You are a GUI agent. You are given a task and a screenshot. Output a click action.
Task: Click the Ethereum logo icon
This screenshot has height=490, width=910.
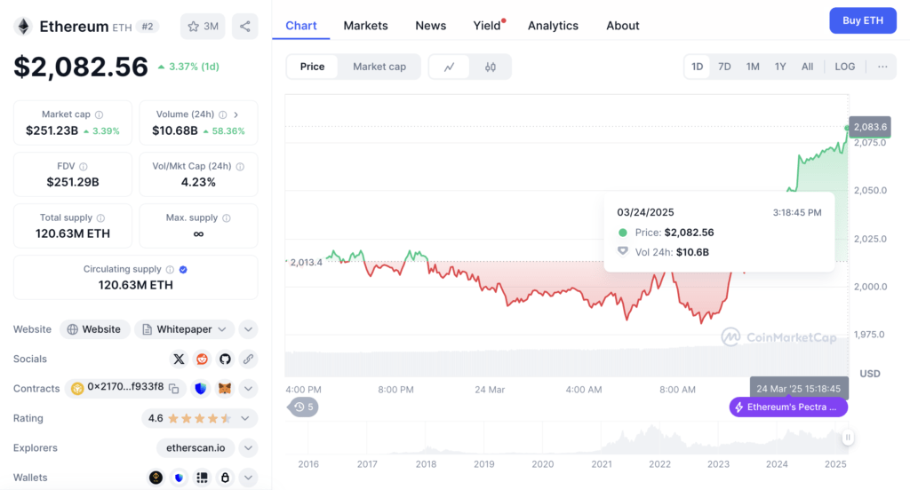click(23, 26)
